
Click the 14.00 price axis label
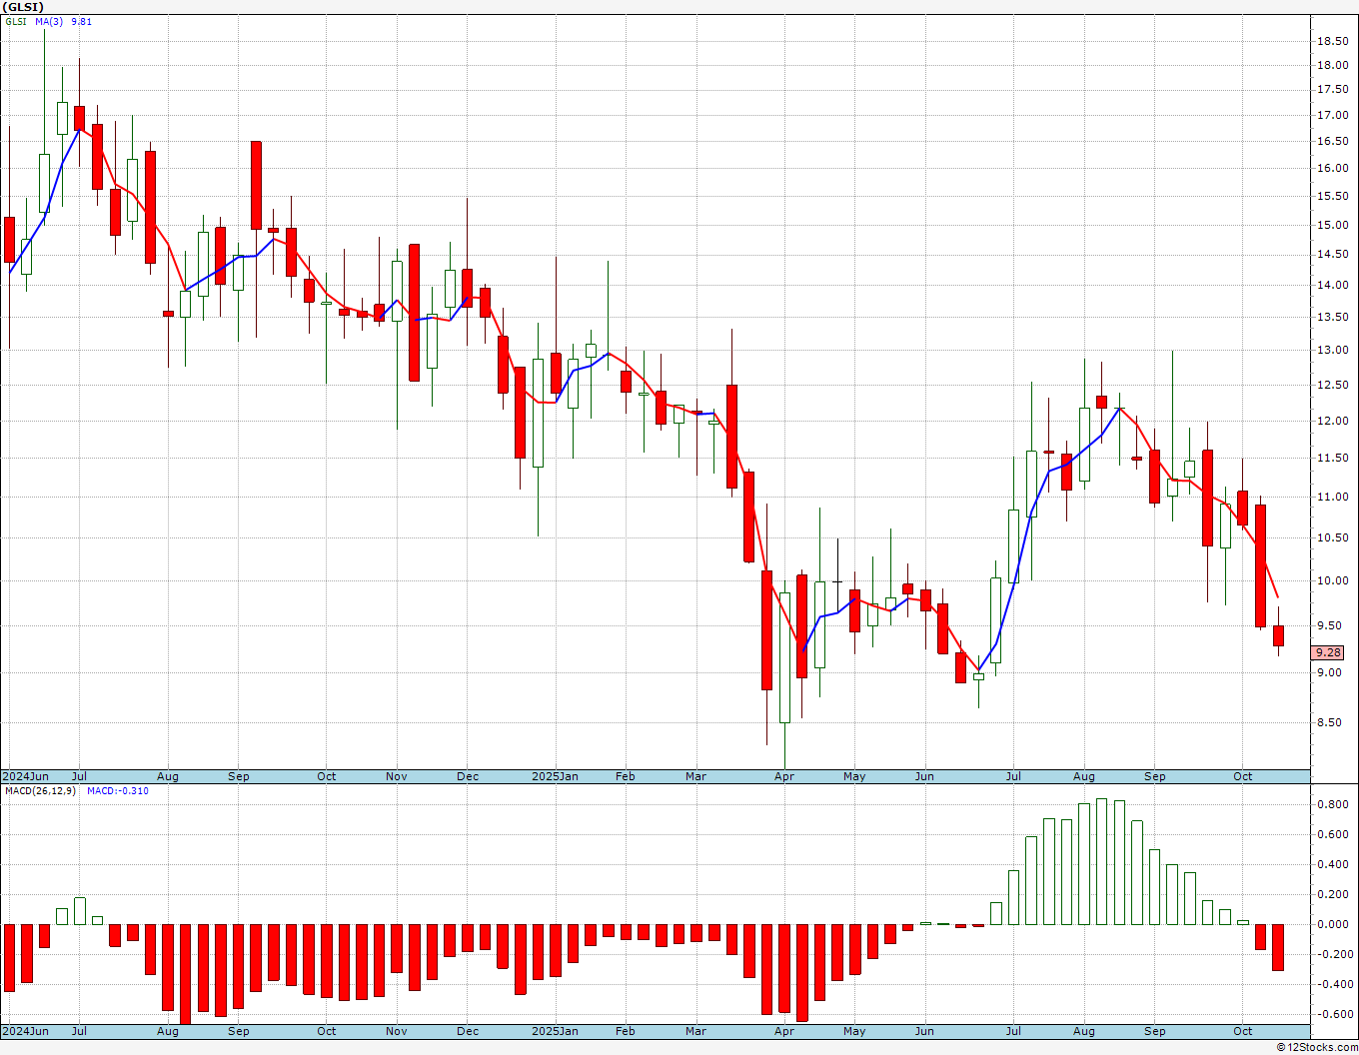point(1332,285)
